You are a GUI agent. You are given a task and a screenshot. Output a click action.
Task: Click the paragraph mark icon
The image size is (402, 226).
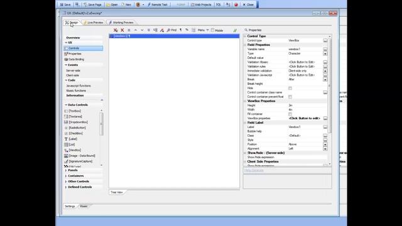pos(180,30)
